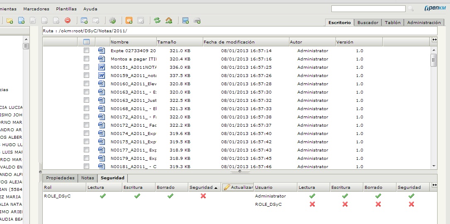Click the add property group toolbar icon

click(84, 20)
